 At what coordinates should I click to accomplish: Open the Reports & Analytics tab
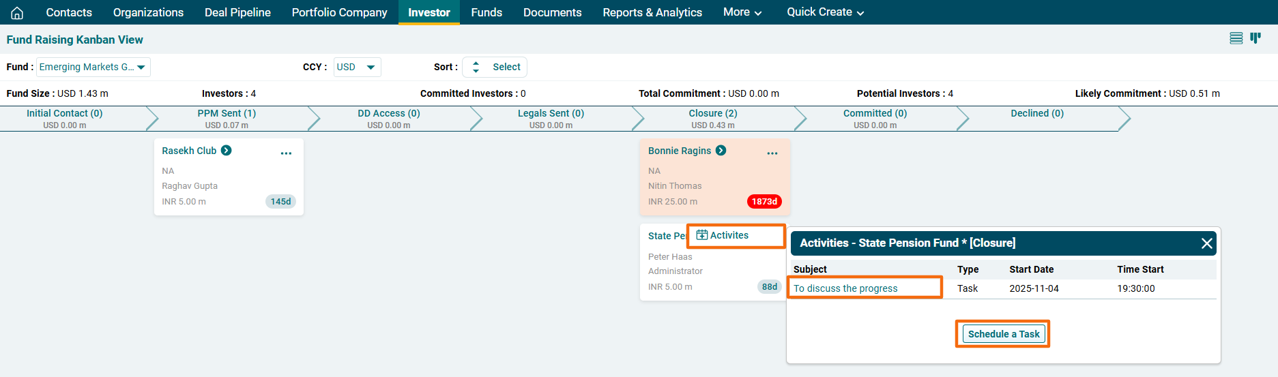point(652,12)
